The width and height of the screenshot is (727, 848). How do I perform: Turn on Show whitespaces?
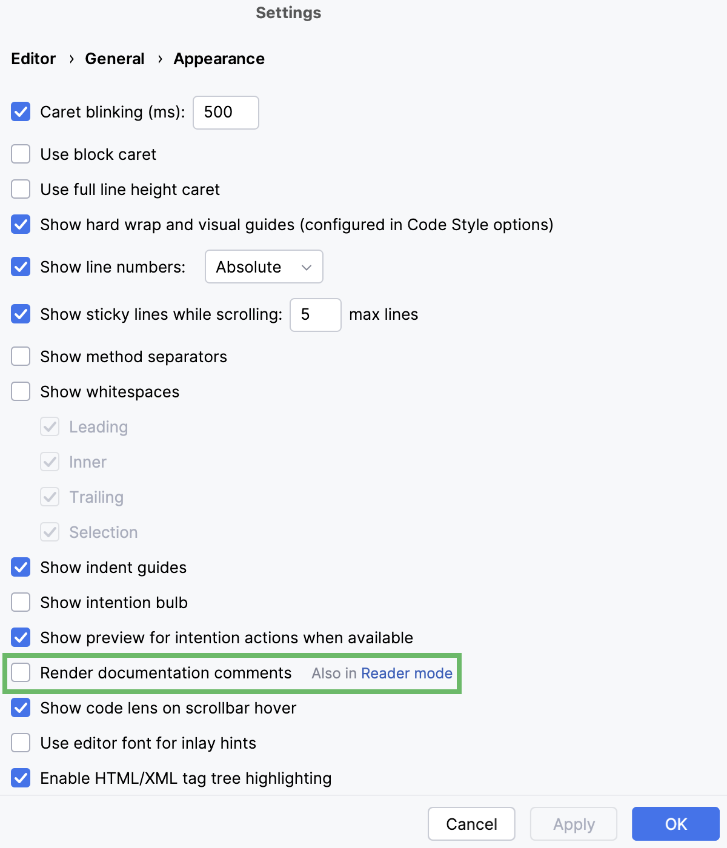point(20,391)
